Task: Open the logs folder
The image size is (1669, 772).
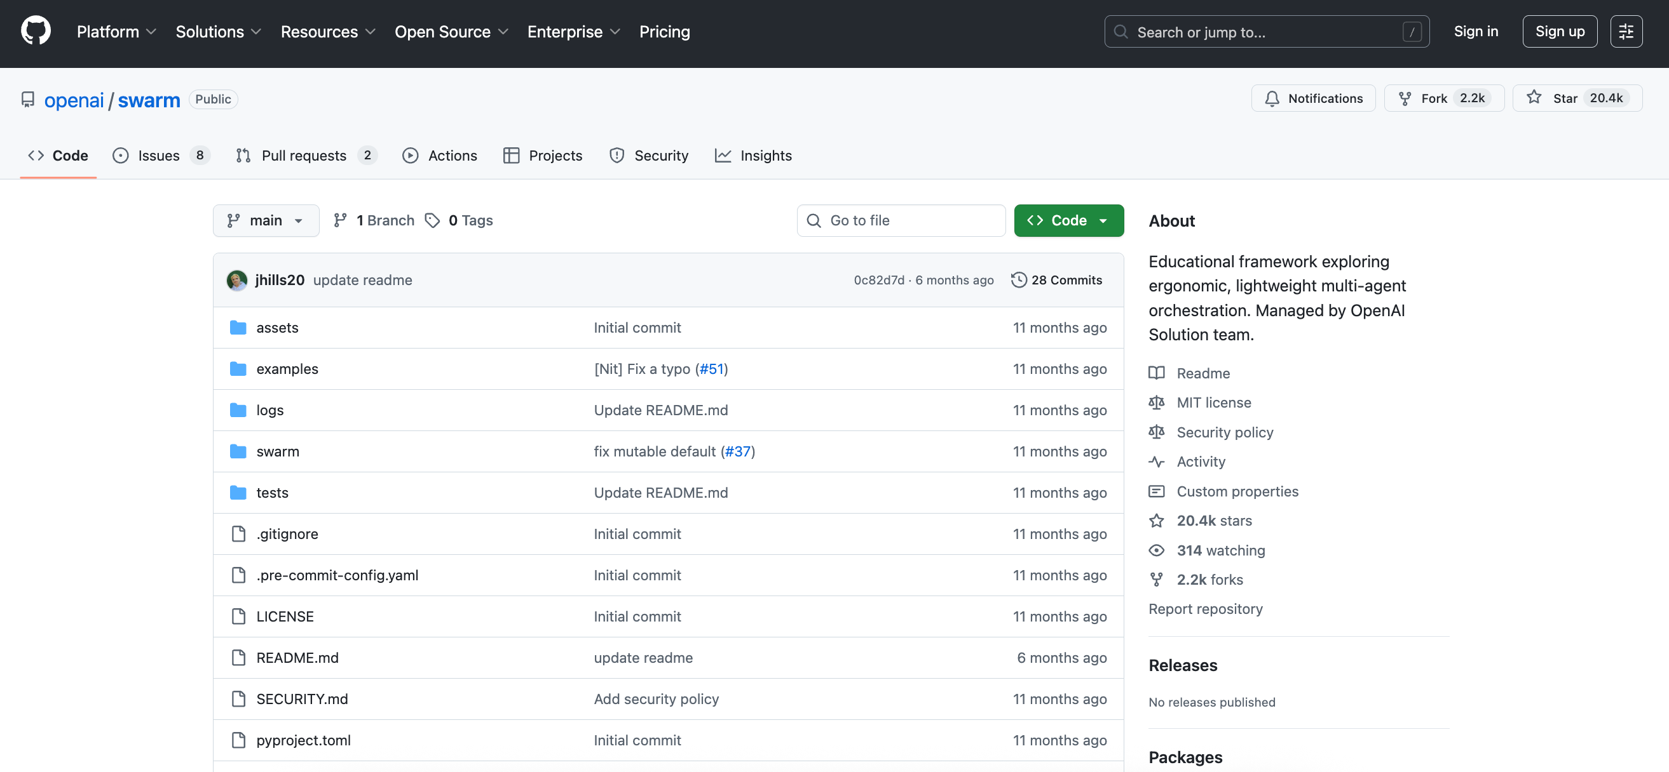Action: pos(270,410)
